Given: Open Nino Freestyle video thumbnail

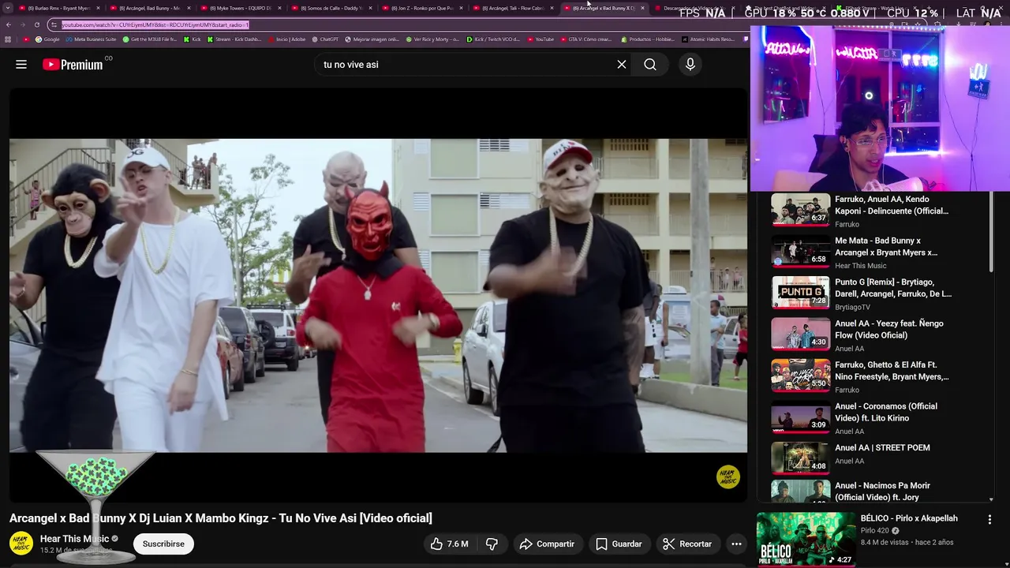Looking at the screenshot, I should click(x=800, y=376).
